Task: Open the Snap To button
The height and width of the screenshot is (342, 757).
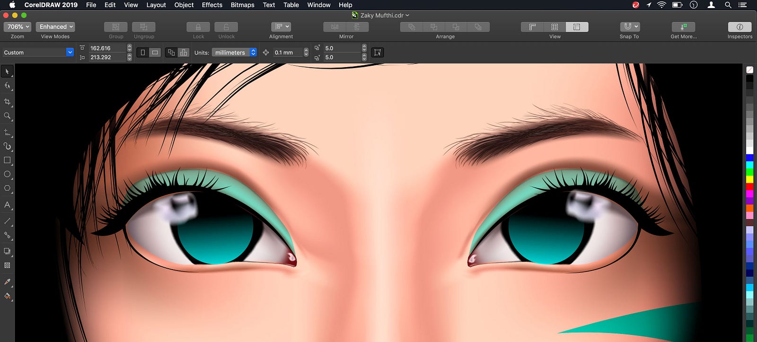Action: [630, 27]
